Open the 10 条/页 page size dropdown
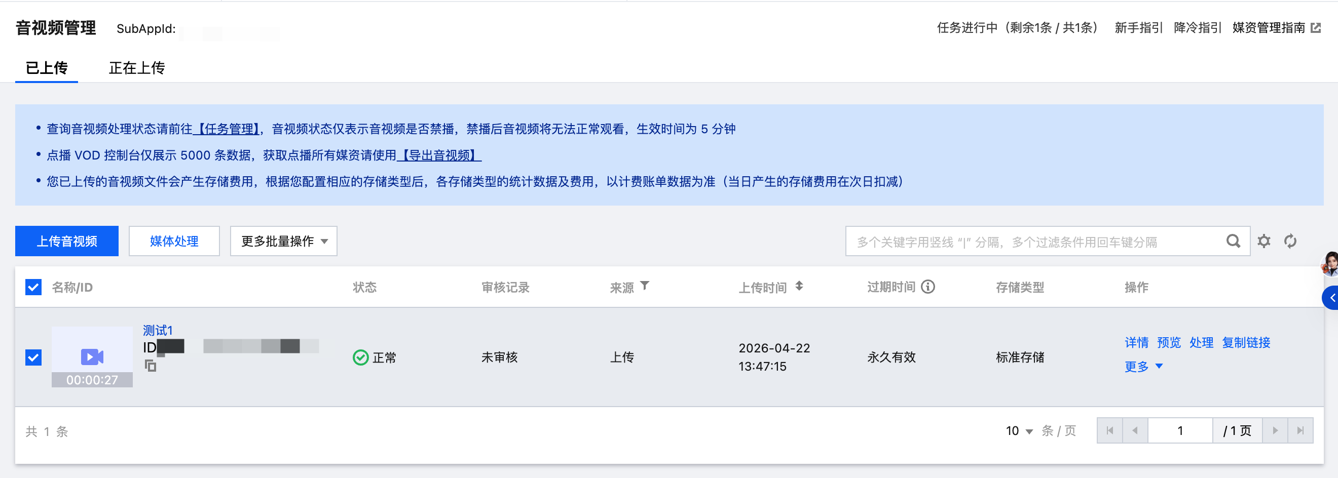1338x478 pixels. click(1019, 431)
